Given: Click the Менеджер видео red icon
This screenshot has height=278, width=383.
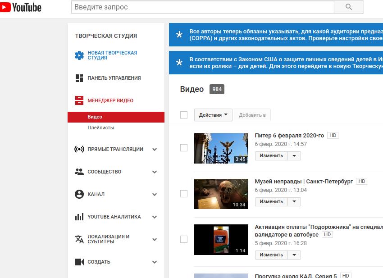Looking at the screenshot, I should click(79, 100).
